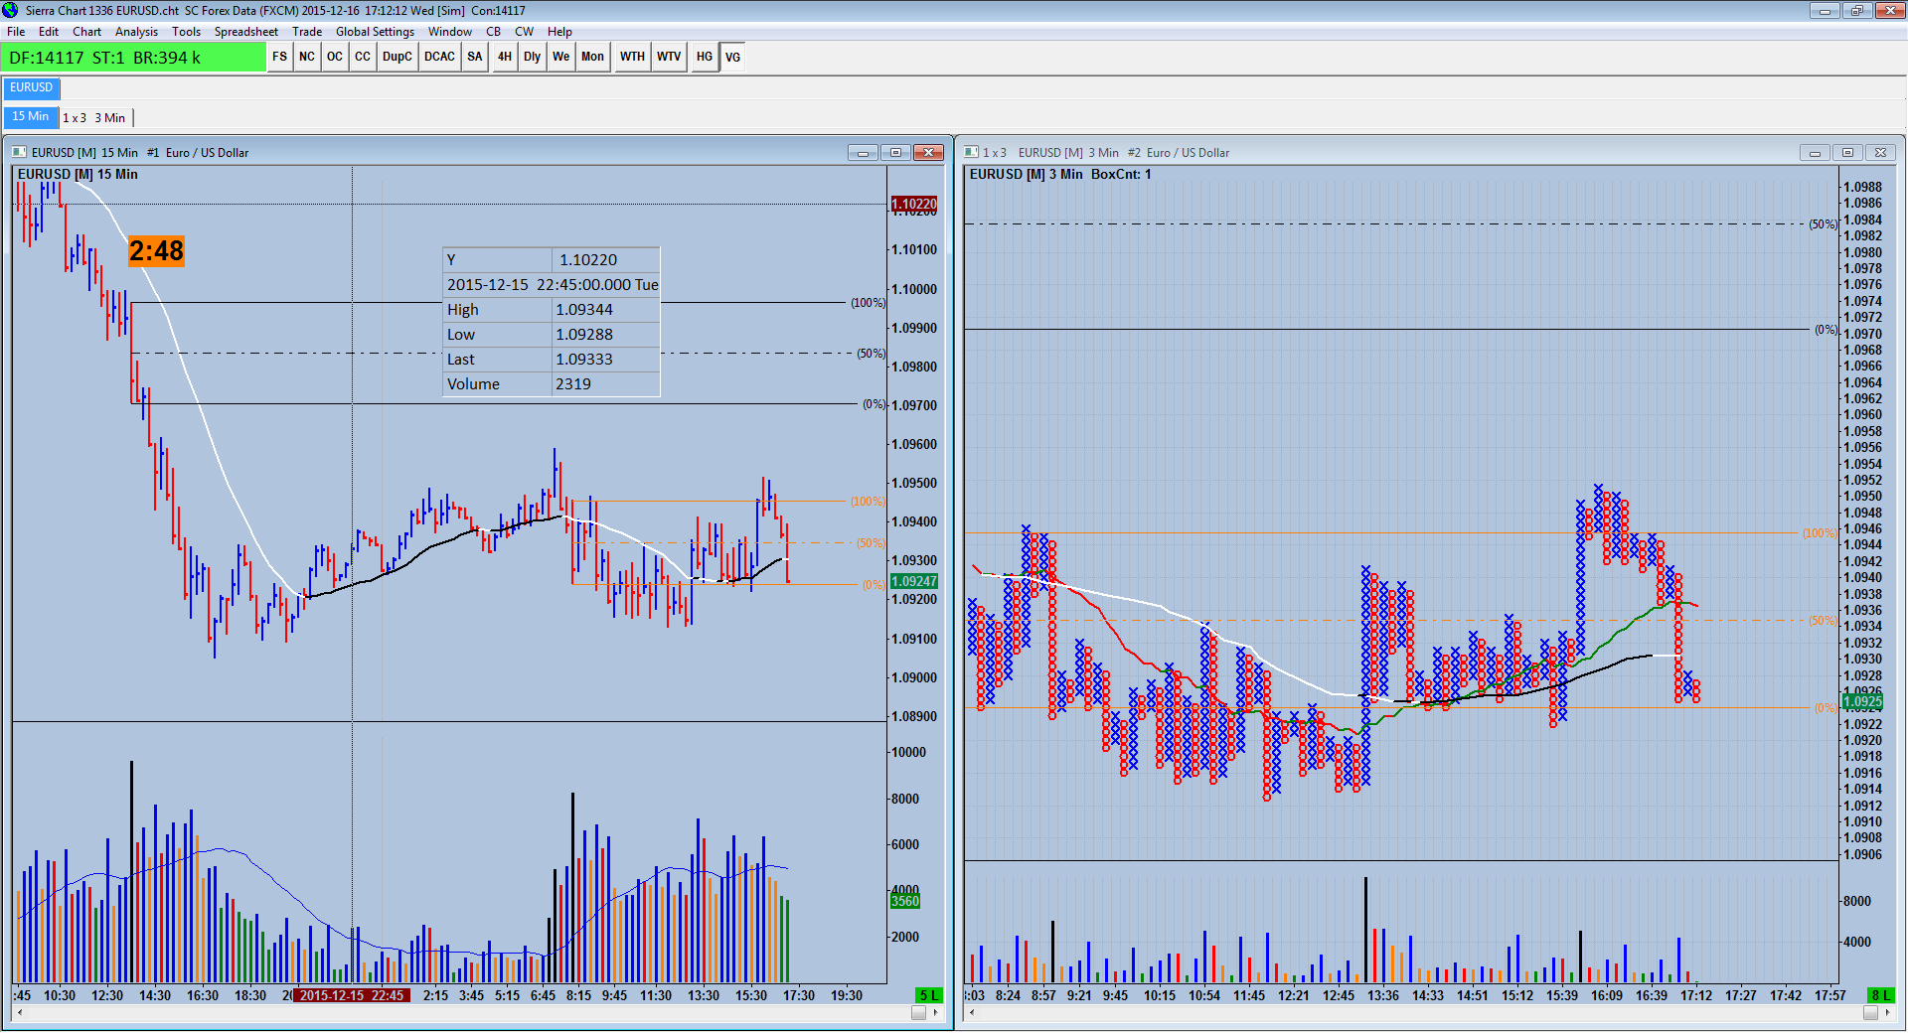Switch chart to We timeframe button
Viewport: 1908px width, 1033px height.
561,57
